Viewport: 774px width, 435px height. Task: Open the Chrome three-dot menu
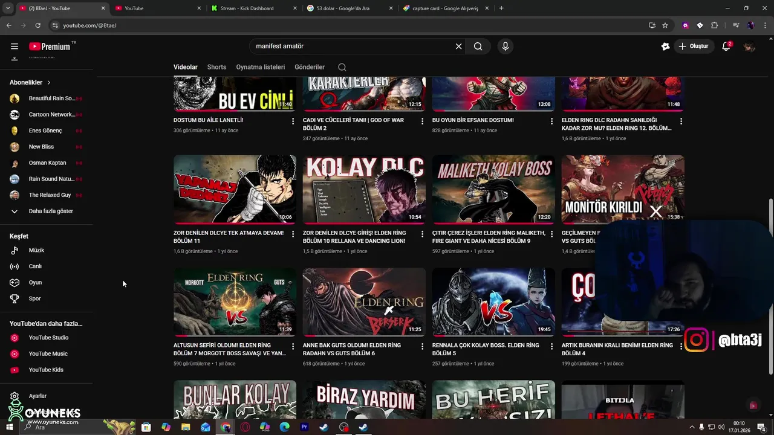[x=764, y=25]
